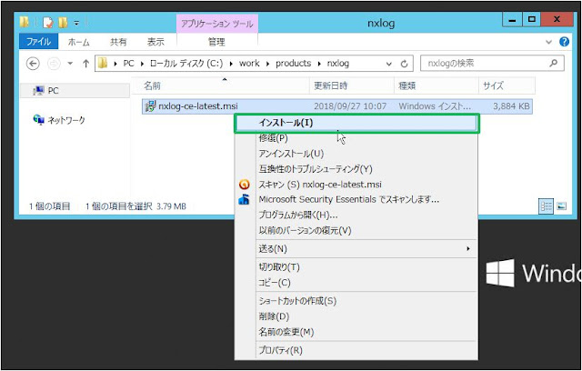Open the quick access toolbar customize dropdown
The image size is (582, 371).
pos(76,23)
